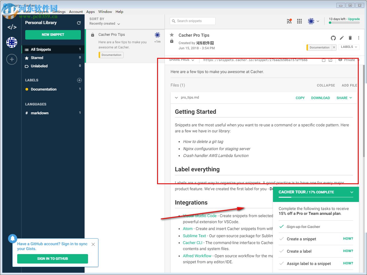Collapse the pro_tips.md file
Screen dimensions: 367x275
coord(176,98)
